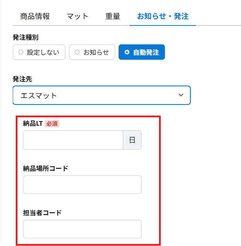The width and height of the screenshot is (241, 246).
Task: Click the 納品場所コード field label
Action: 46,168
